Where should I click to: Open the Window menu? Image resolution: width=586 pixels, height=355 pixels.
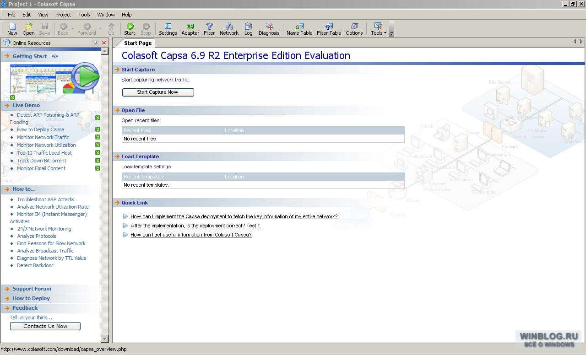click(x=106, y=15)
